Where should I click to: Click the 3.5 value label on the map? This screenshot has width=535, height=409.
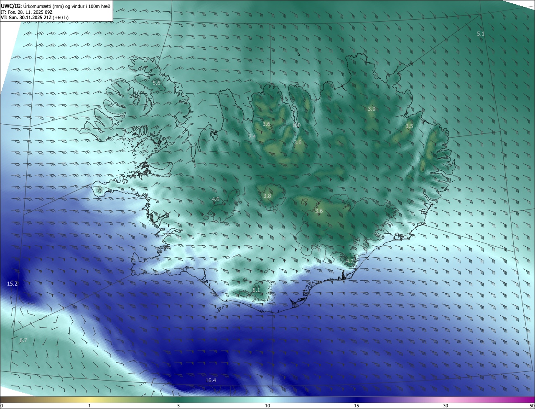(x=409, y=126)
